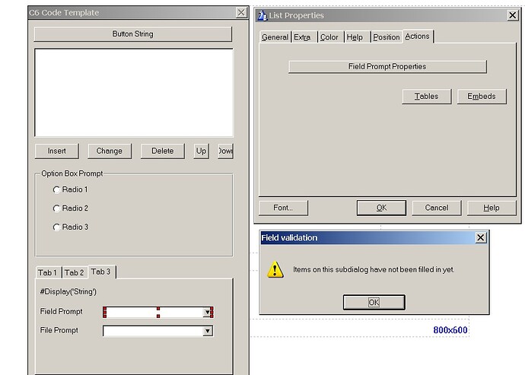Click the Option Box Prompt group label
The height and width of the screenshot is (375, 525).
pyautogui.click(x=72, y=173)
